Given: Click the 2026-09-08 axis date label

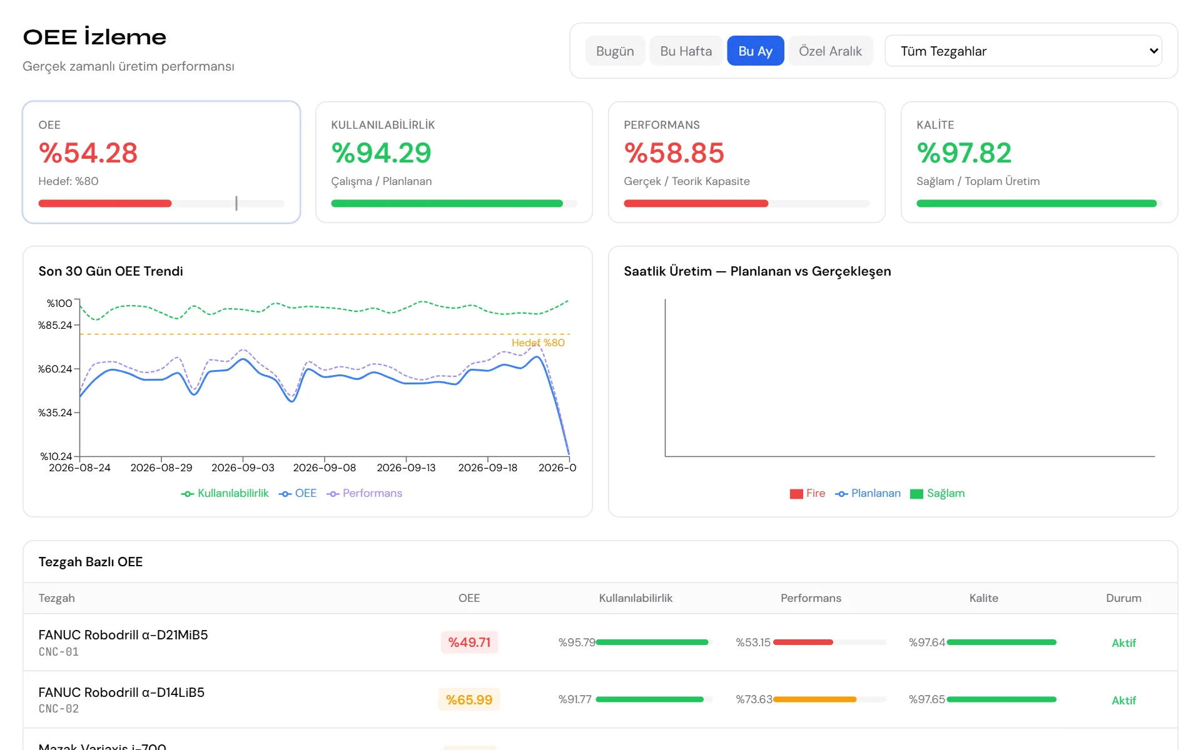Looking at the screenshot, I should pyautogui.click(x=325, y=467).
